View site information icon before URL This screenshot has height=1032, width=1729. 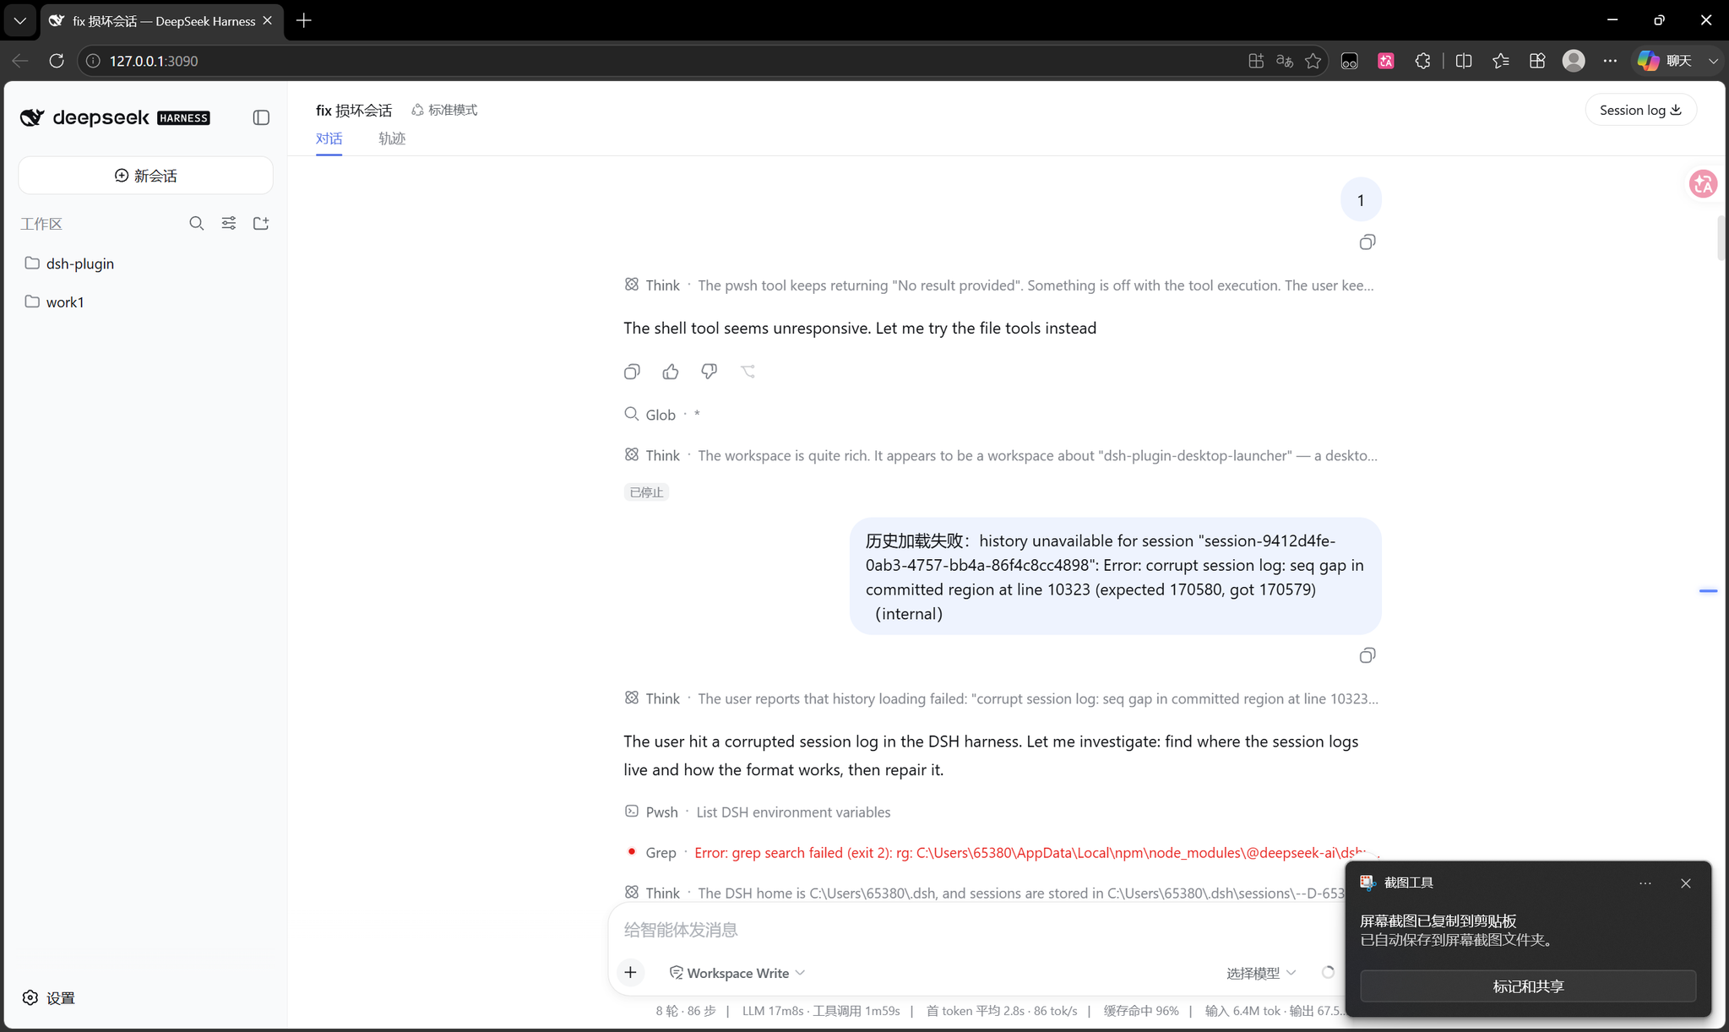(94, 61)
